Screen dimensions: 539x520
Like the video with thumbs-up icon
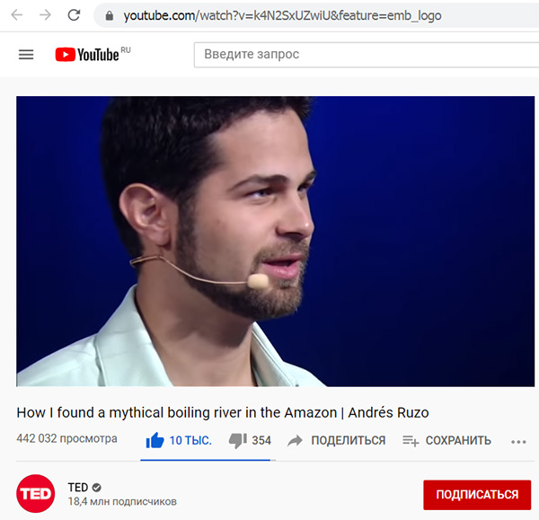click(155, 440)
